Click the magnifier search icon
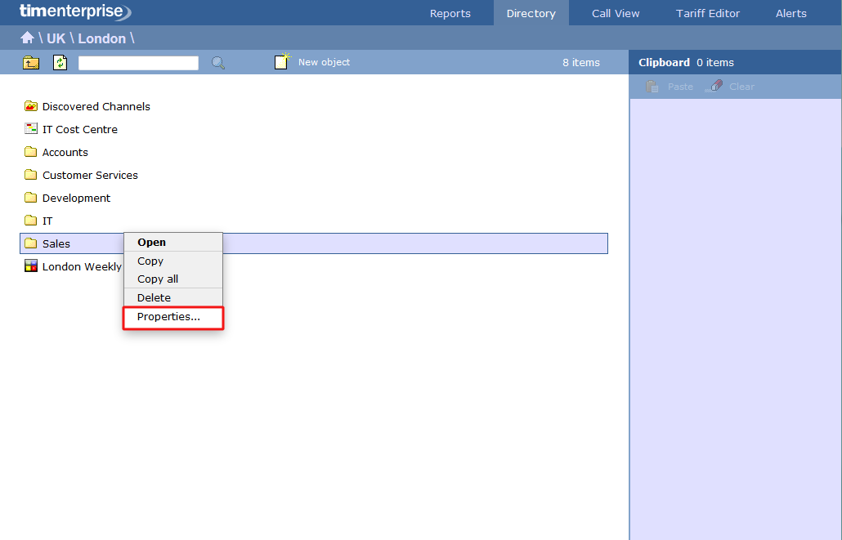 pyautogui.click(x=218, y=63)
